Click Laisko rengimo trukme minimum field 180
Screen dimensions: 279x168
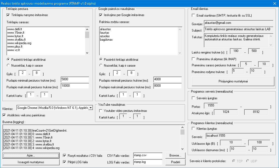pyautogui.click(x=236, y=51)
